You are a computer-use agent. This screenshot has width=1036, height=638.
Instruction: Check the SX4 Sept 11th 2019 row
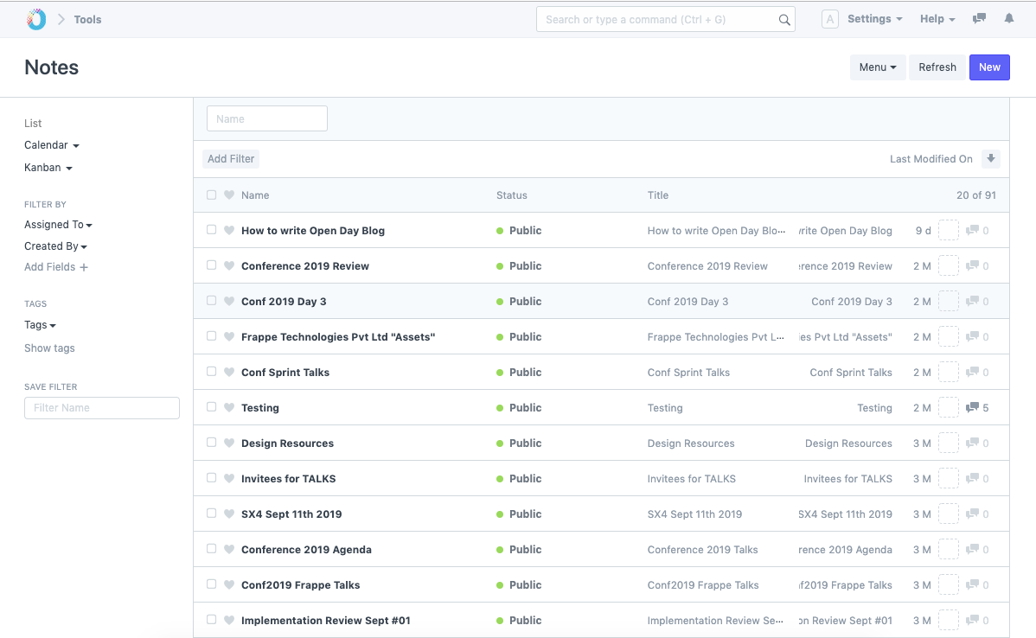(x=211, y=514)
